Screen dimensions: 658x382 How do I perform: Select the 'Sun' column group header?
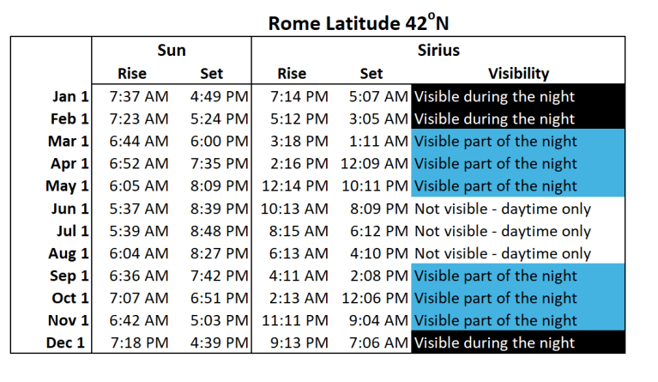172,51
